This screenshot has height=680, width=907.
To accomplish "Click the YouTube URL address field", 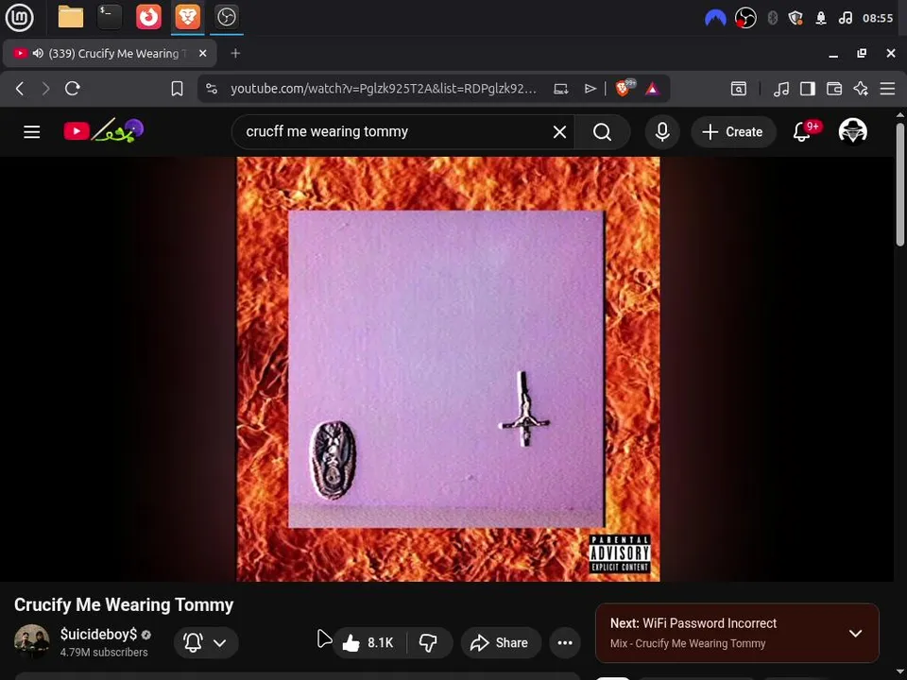I will click(x=384, y=89).
